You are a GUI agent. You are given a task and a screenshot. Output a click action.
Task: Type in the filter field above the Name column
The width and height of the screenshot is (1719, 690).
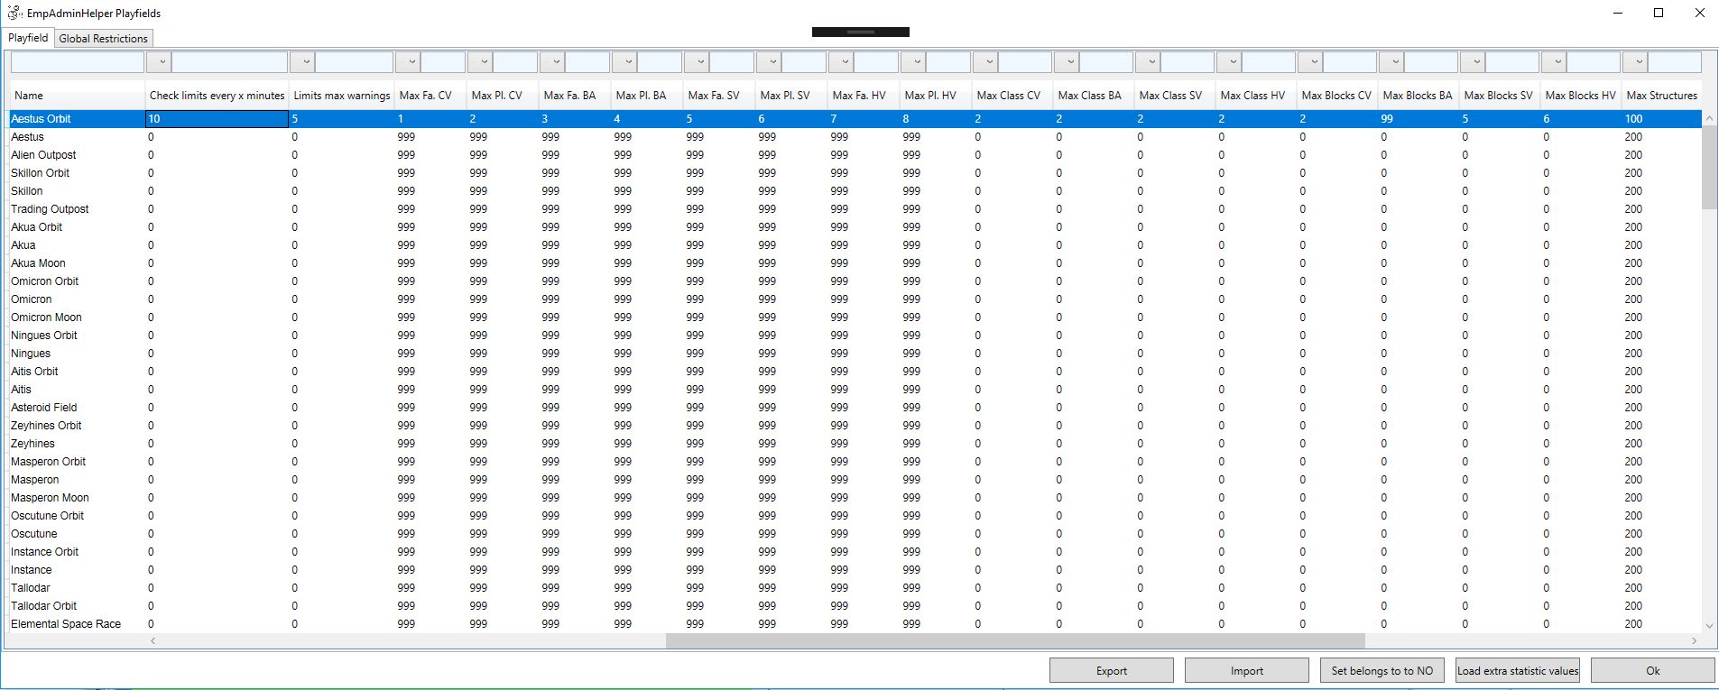coord(78,62)
